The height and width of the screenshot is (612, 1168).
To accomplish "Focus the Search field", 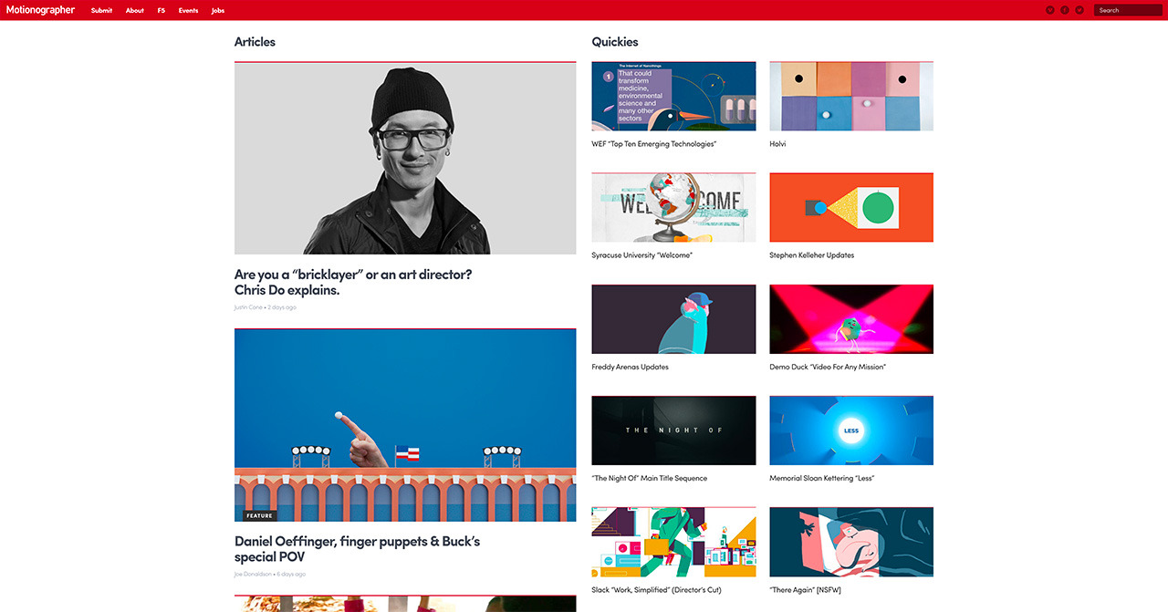I will click(x=1129, y=10).
